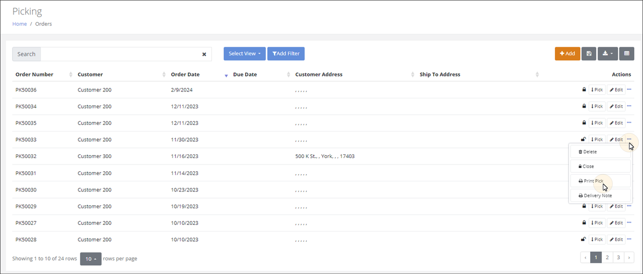Choose Delete from the actions menu
The height and width of the screenshot is (274, 643).
click(600, 152)
